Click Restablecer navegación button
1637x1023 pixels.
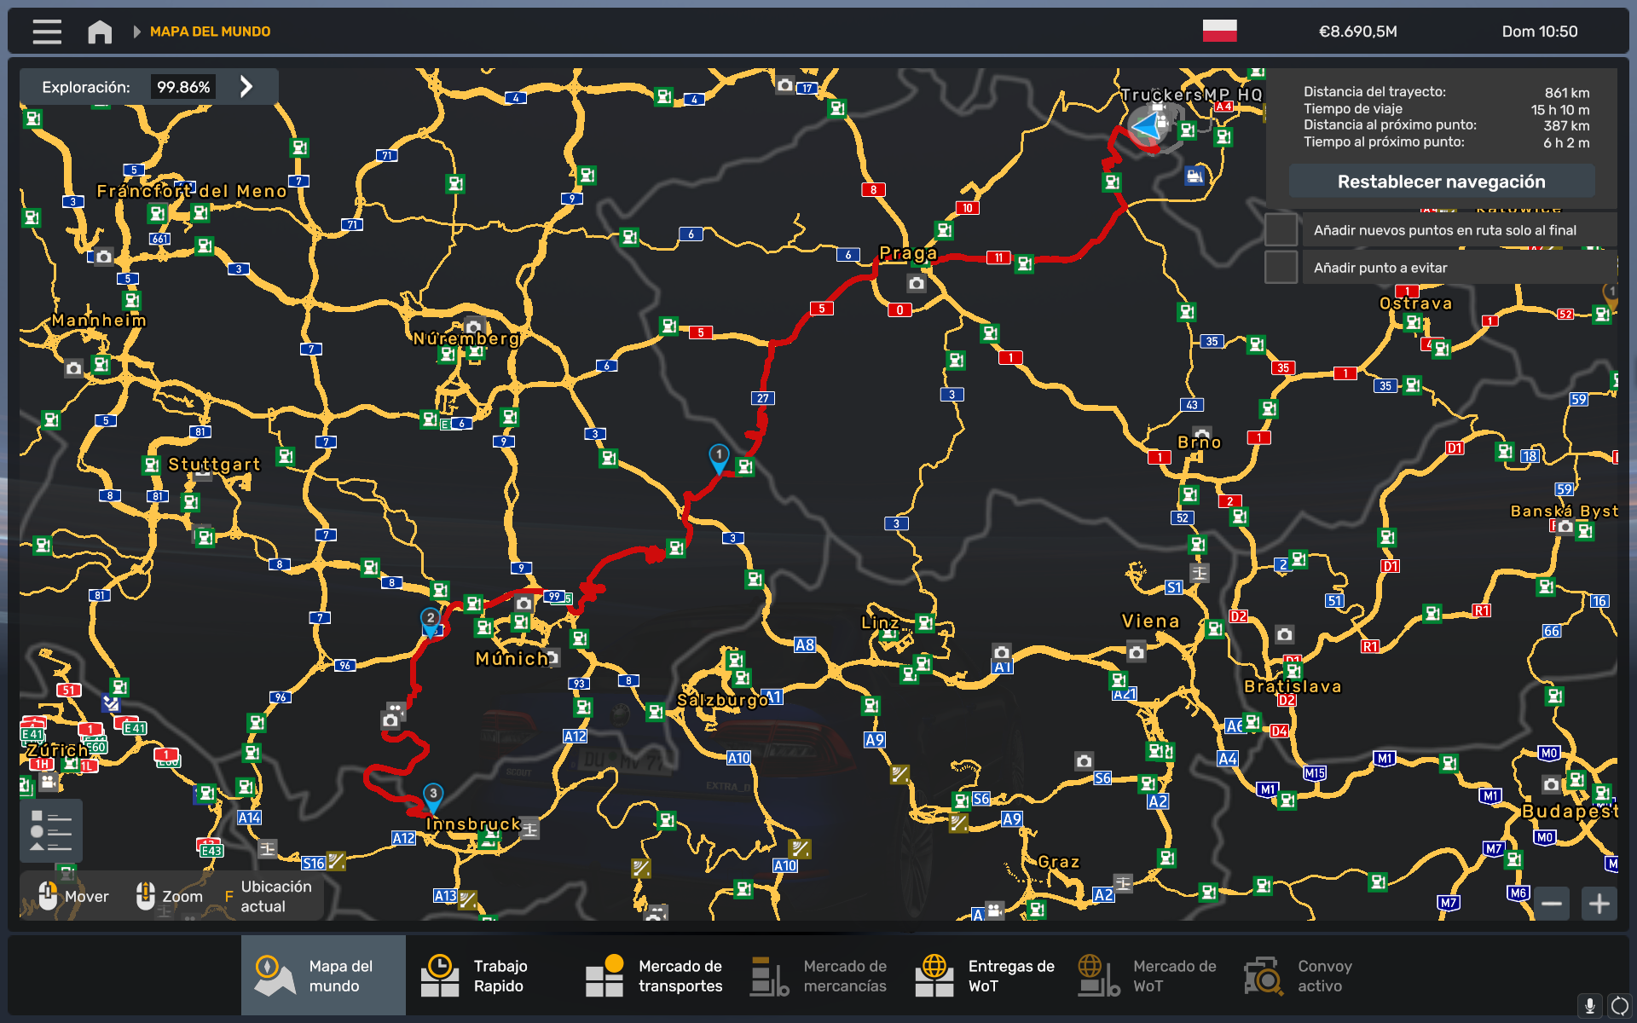coord(1441,182)
